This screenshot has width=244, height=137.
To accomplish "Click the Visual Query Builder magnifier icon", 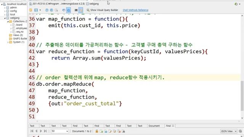I will pyautogui.click(x=88, y=10).
